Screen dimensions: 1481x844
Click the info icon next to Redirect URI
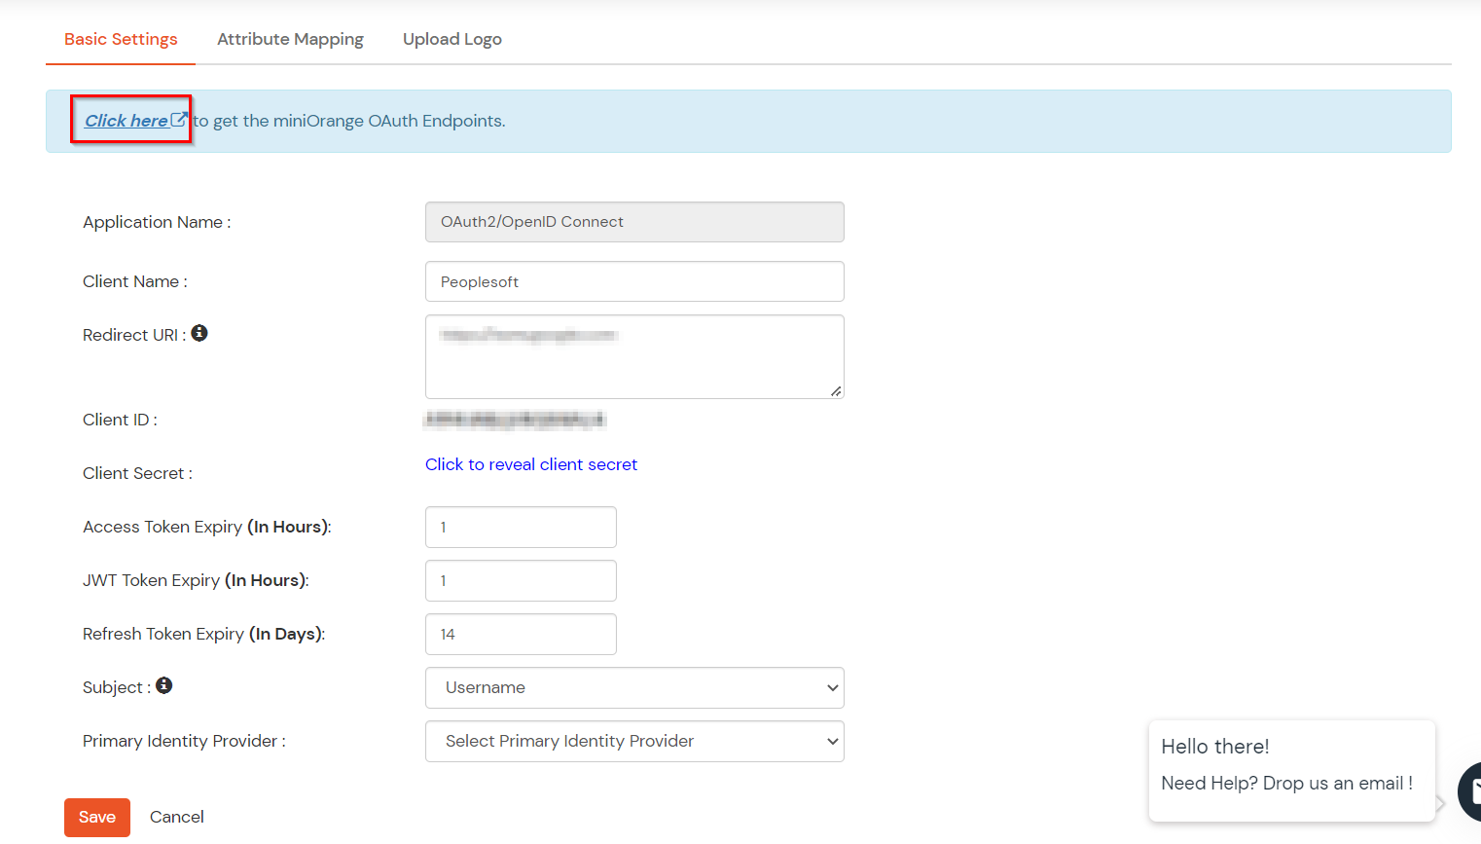199,333
